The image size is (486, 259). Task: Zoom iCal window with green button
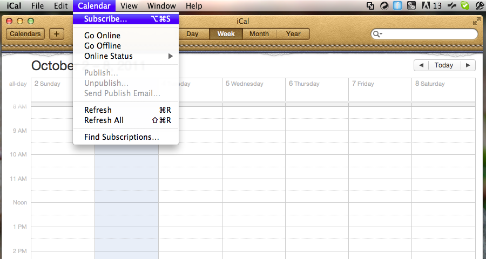pos(31,21)
